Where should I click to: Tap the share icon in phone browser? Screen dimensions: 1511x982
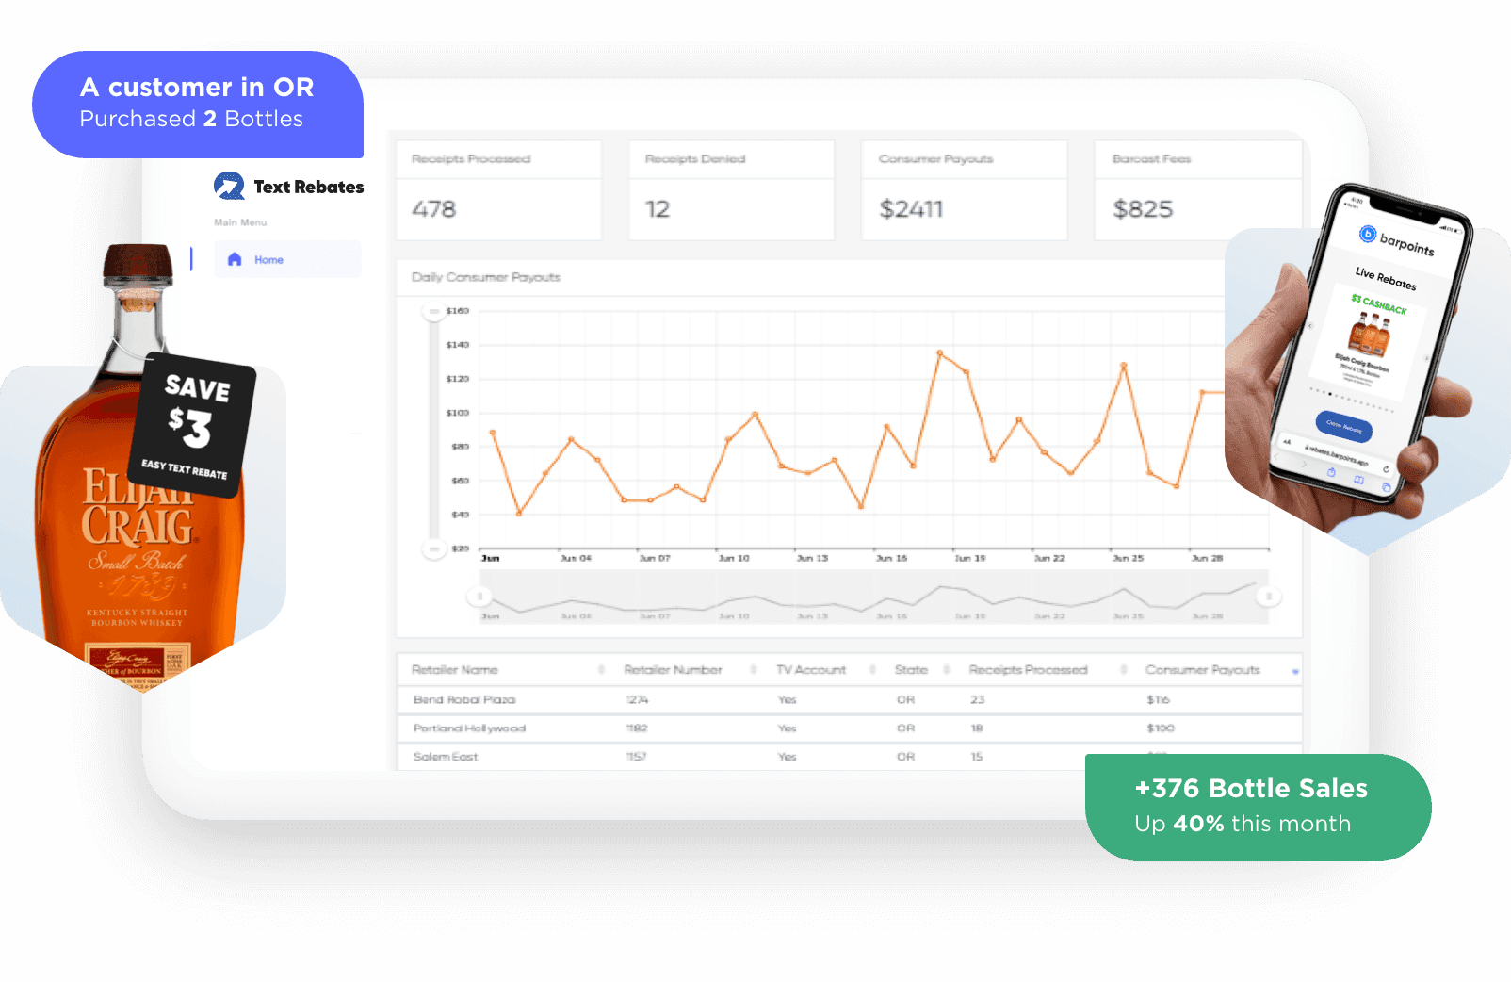pos(1331,471)
